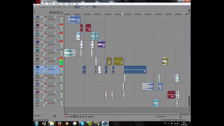
Task: Click the Undo arrow in the toolbar
Action: (64, 7)
